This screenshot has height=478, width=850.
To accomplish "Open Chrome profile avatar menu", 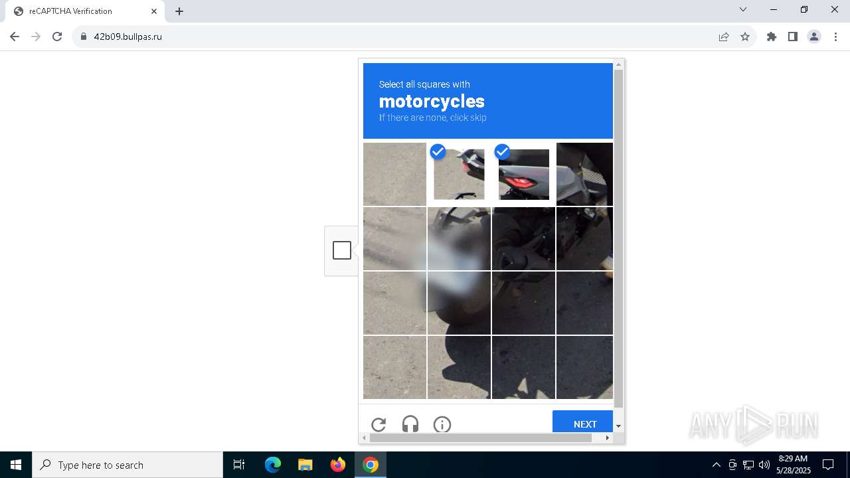I will click(814, 37).
